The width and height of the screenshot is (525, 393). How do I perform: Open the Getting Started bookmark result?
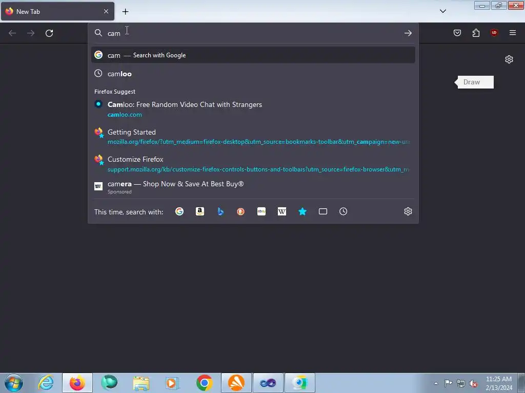253,137
